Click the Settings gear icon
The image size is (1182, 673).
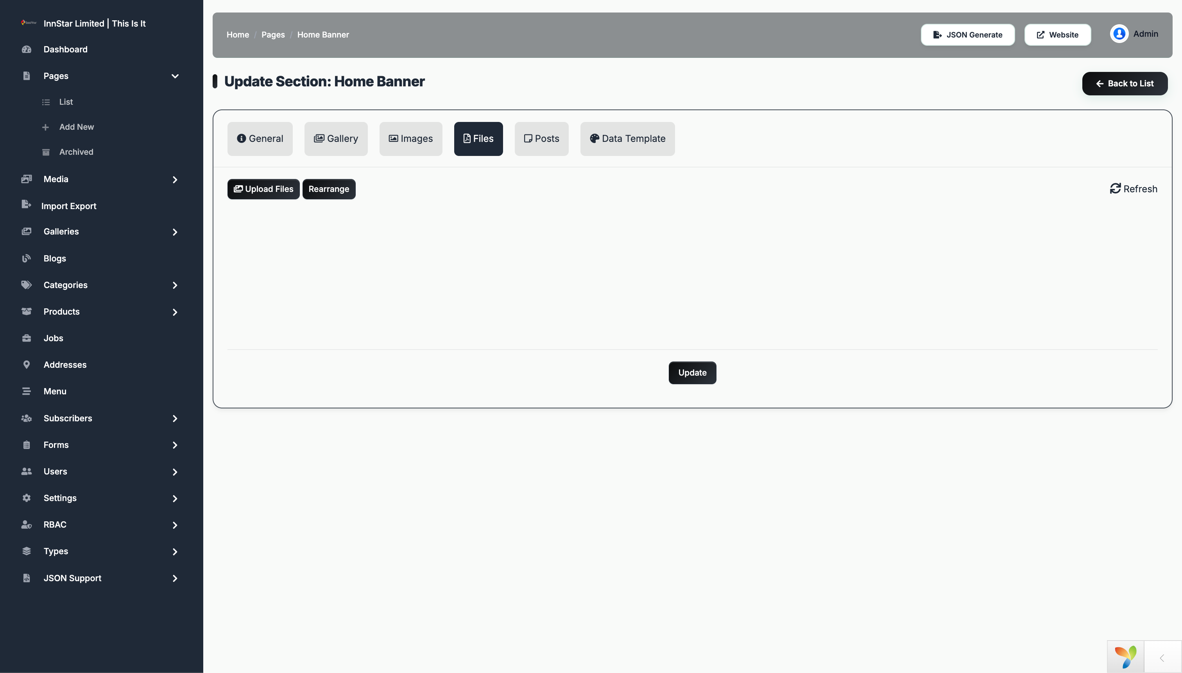point(26,498)
